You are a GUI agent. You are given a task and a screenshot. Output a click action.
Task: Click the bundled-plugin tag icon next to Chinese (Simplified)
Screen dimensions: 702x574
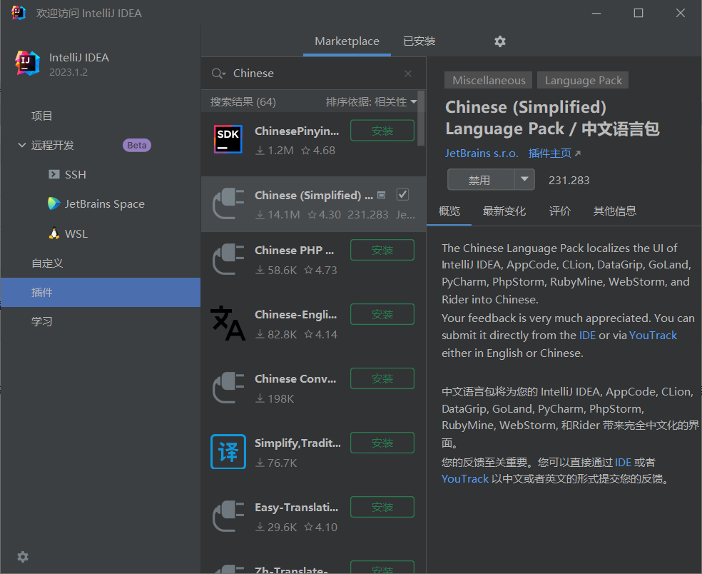382,195
